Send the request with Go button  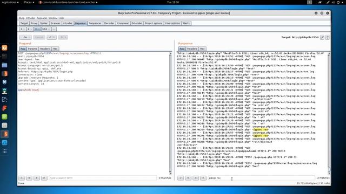coord(25,37)
